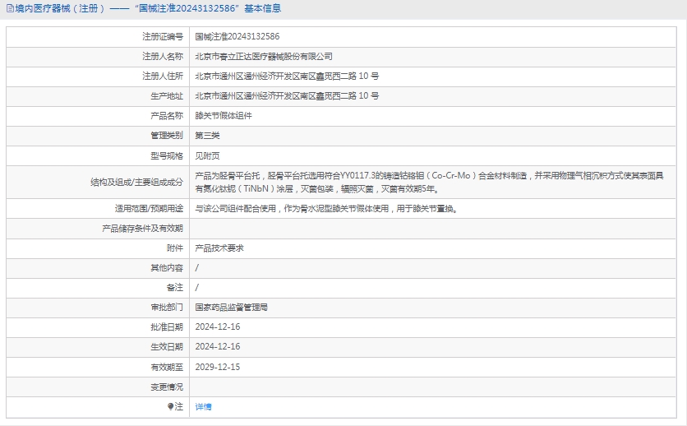Click 见附页 in the 型号规格 row
This screenshot has height=426, width=687.
point(207,155)
